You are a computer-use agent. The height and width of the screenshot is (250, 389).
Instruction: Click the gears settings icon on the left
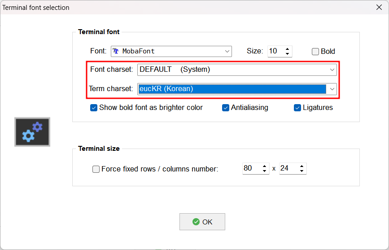tap(32, 132)
